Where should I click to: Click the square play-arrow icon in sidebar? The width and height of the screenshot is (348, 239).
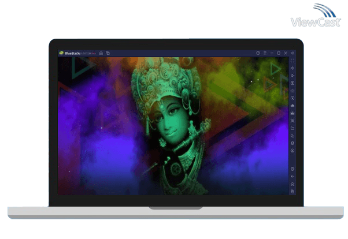293,83
